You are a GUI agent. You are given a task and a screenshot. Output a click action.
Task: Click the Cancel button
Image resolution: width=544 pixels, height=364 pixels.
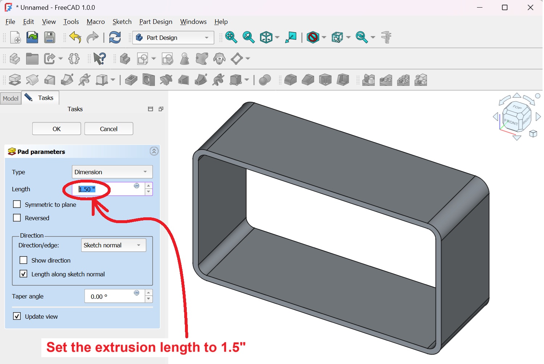pos(108,129)
